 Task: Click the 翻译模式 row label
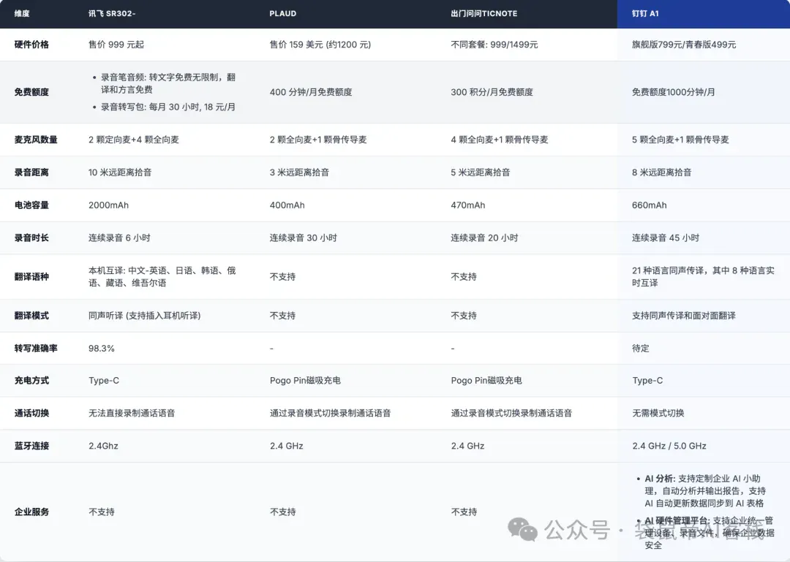pyautogui.click(x=31, y=316)
